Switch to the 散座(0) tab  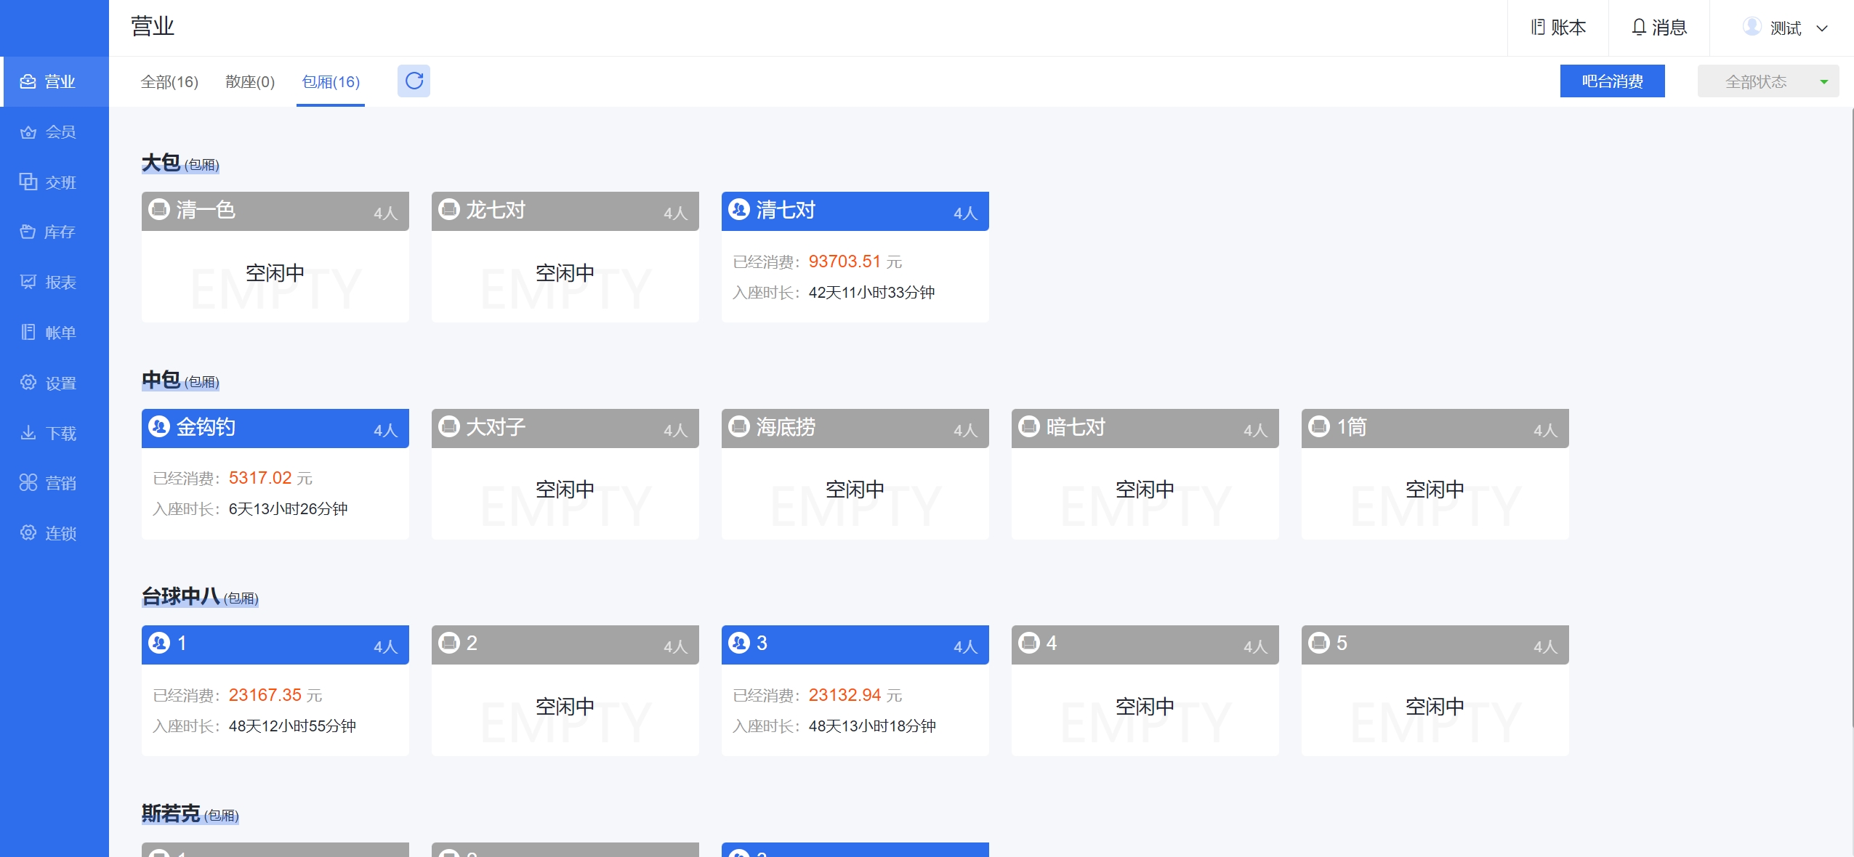[x=250, y=81]
